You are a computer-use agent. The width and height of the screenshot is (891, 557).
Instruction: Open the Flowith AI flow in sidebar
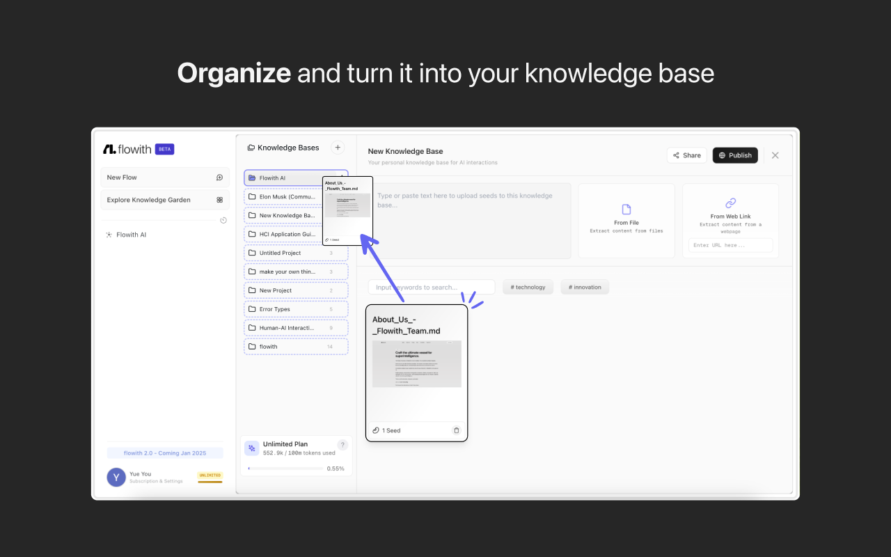click(131, 235)
